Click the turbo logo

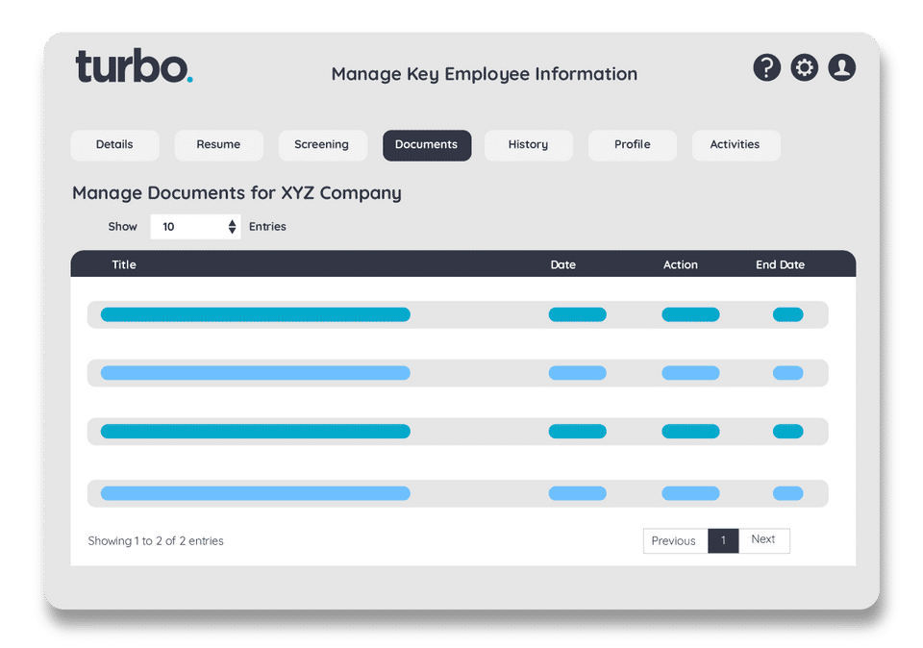[x=135, y=66]
